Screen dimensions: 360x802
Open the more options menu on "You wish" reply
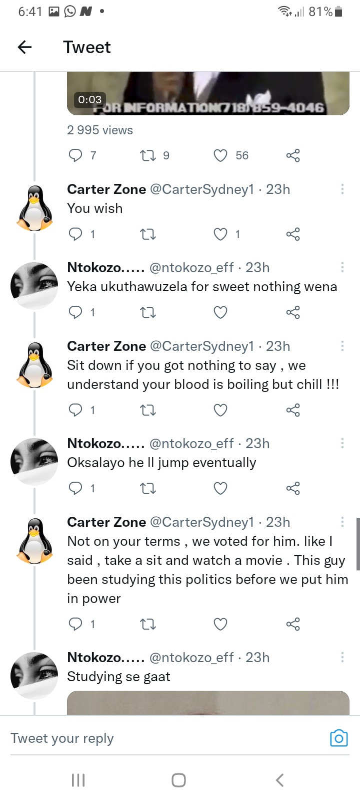click(342, 189)
